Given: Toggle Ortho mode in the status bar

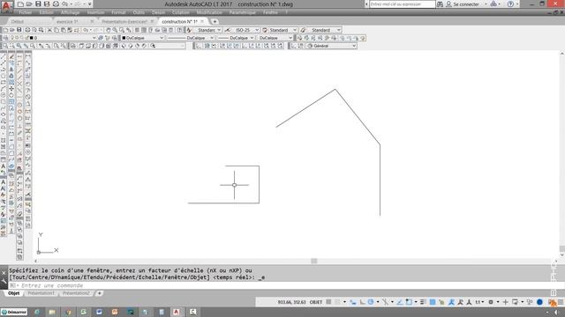Looking at the screenshot, I should pos(362,302).
